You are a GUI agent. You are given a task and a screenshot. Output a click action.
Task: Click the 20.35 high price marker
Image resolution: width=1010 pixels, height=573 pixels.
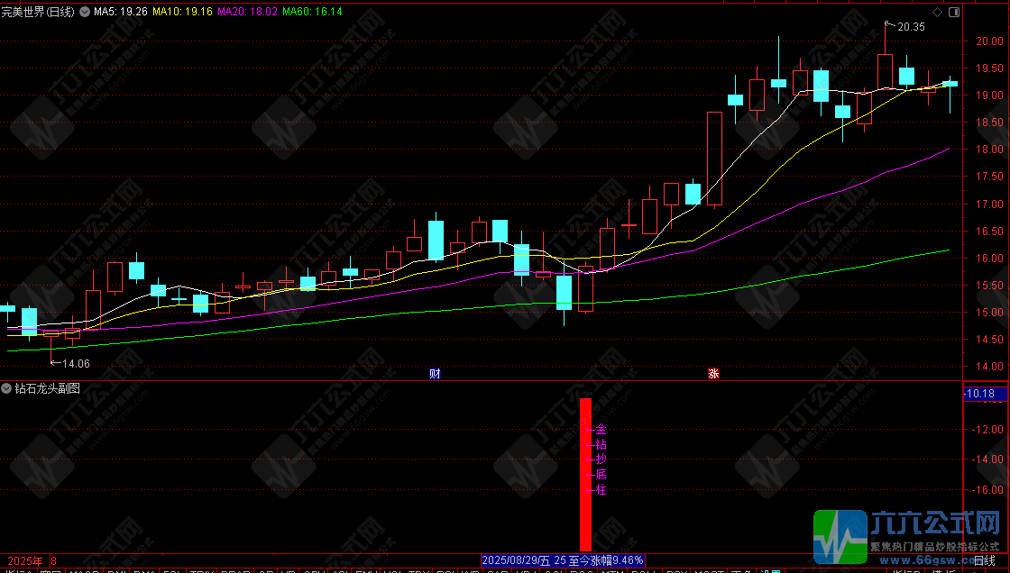911,27
